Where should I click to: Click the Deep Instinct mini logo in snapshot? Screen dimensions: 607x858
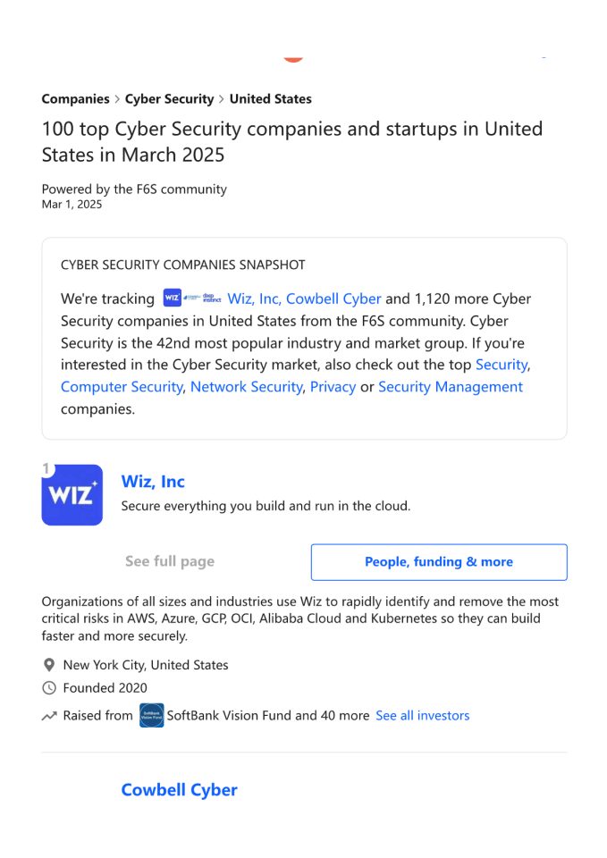click(212, 299)
